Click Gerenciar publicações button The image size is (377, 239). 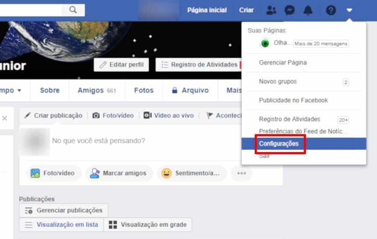click(64, 211)
